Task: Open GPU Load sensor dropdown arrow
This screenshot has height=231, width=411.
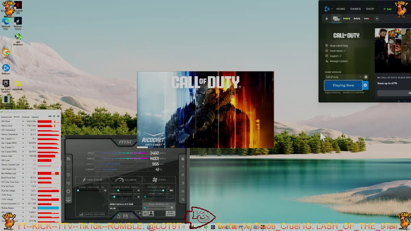Action: click(23, 160)
